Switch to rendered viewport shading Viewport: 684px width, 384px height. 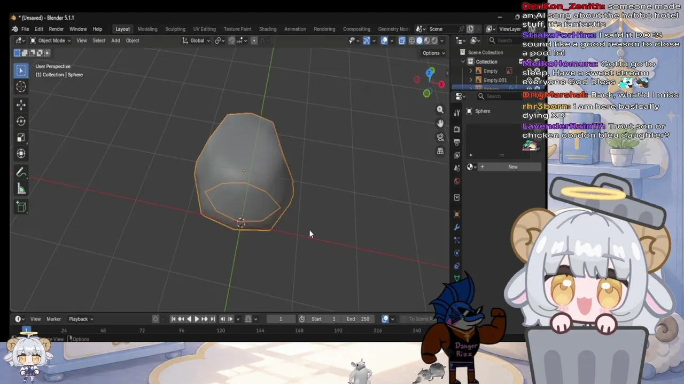tap(434, 41)
